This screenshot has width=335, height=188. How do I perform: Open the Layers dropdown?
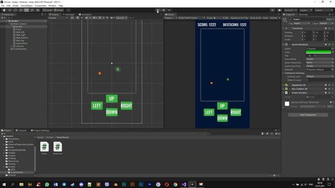pyautogui.click(x=306, y=10)
